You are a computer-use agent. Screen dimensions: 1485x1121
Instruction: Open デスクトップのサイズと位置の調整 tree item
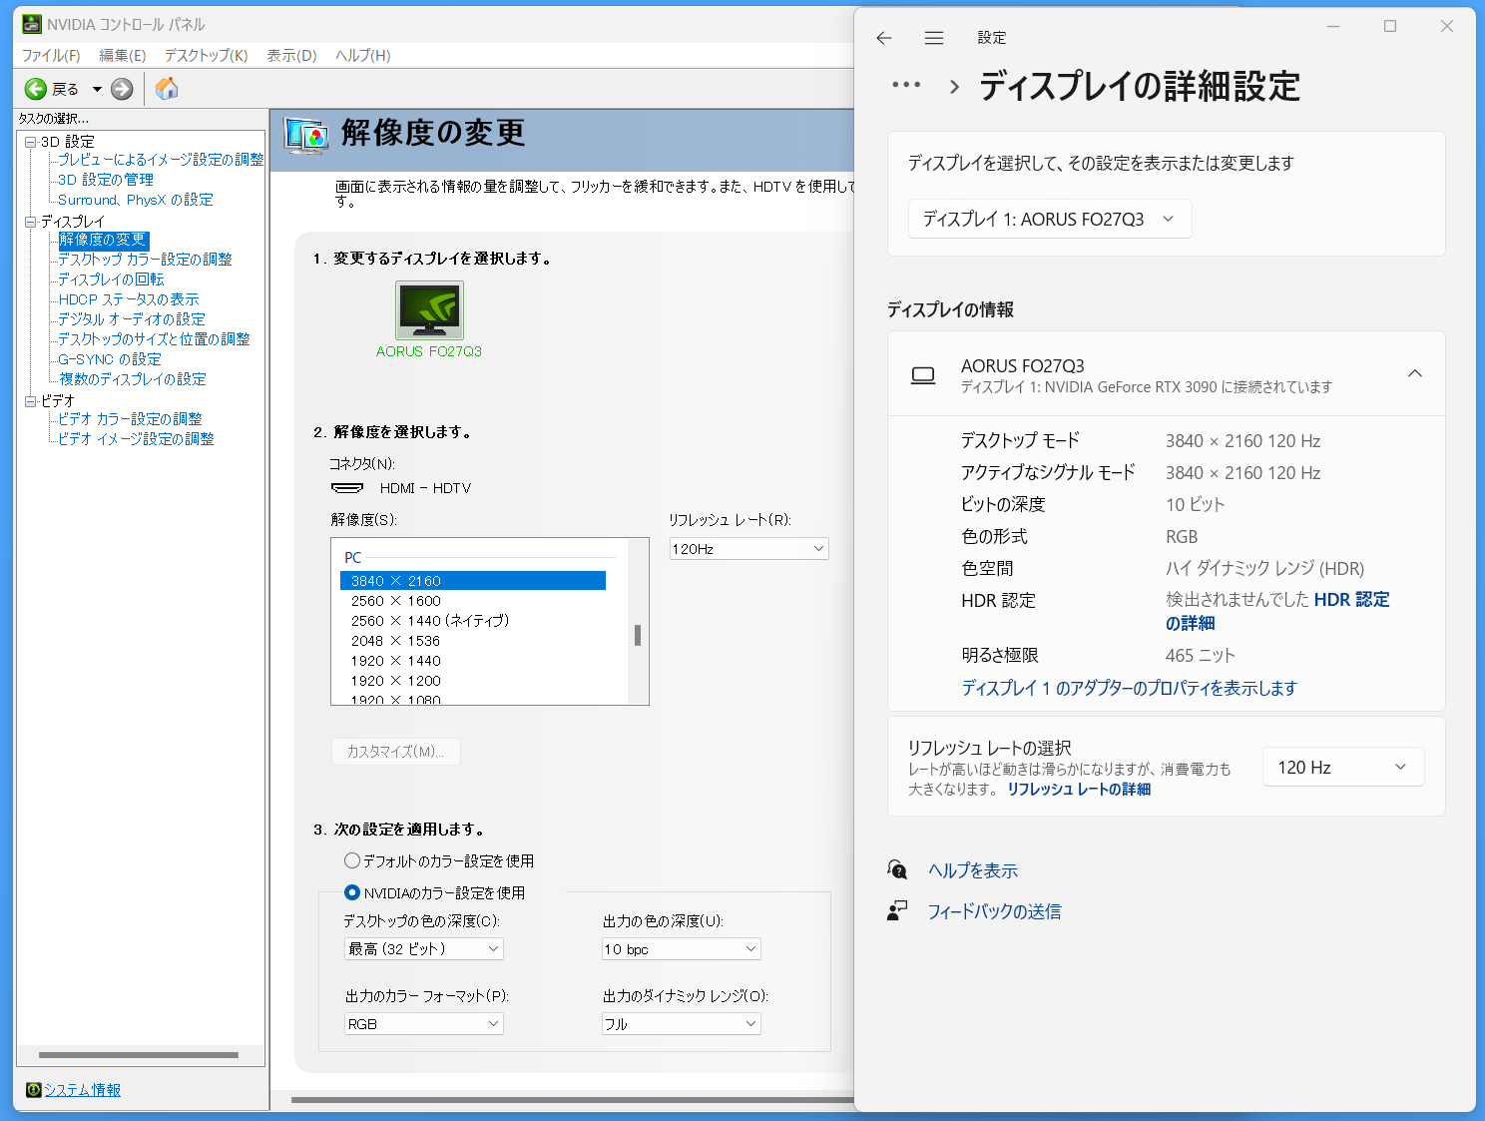click(154, 339)
